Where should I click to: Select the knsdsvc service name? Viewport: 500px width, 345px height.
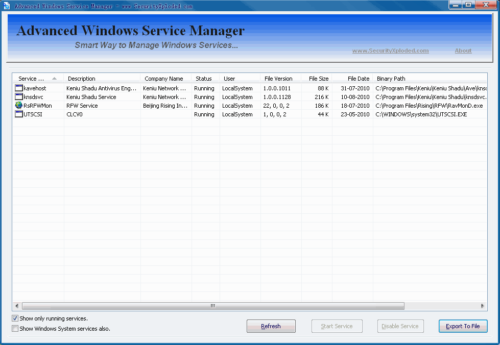(33, 97)
